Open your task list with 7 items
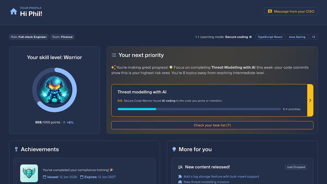The width and height of the screenshot is (327, 184). [212, 125]
